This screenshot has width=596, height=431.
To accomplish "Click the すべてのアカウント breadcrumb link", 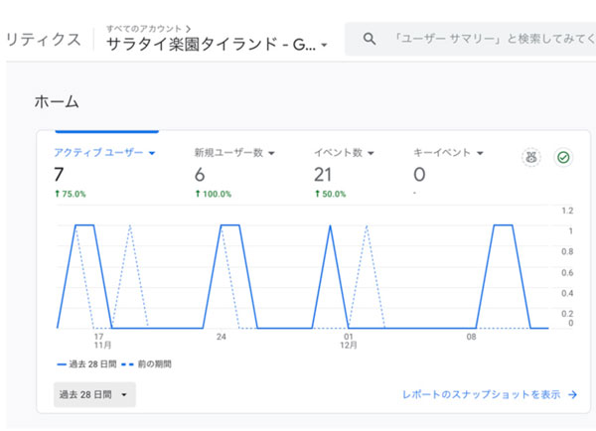I will pyautogui.click(x=144, y=29).
